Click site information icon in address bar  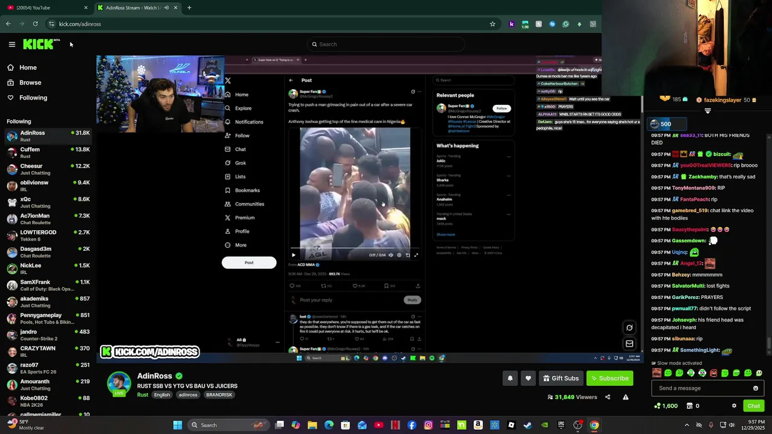[x=51, y=24]
